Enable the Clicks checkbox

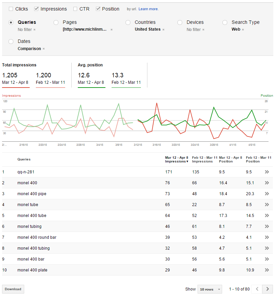(11, 9)
